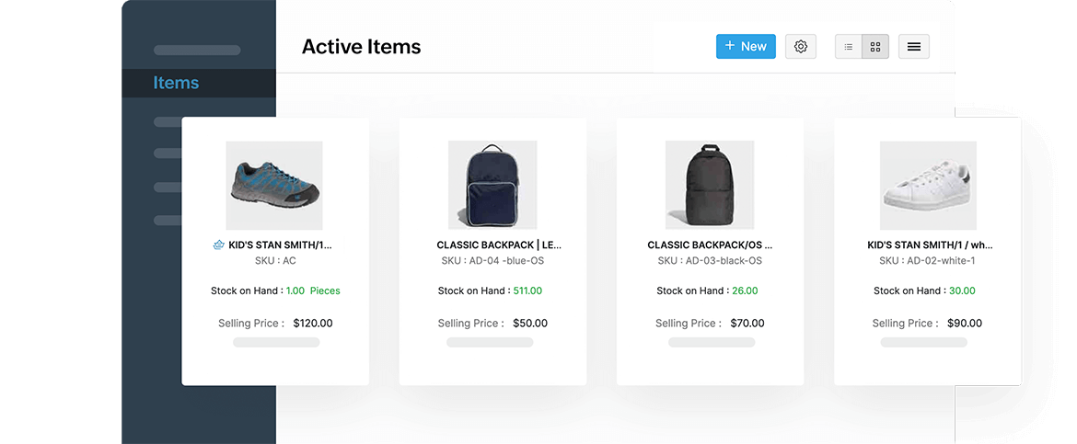The height and width of the screenshot is (444, 1077).
Task: Switch to grid view layout
Action: pyautogui.click(x=875, y=47)
